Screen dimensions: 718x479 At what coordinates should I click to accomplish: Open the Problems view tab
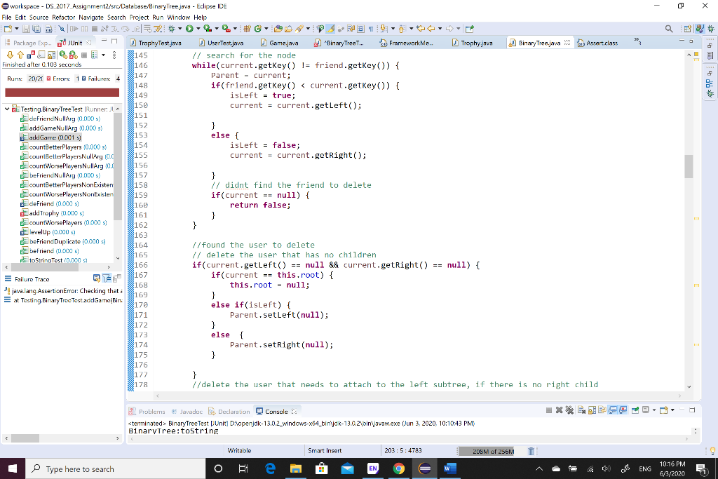click(x=147, y=411)
